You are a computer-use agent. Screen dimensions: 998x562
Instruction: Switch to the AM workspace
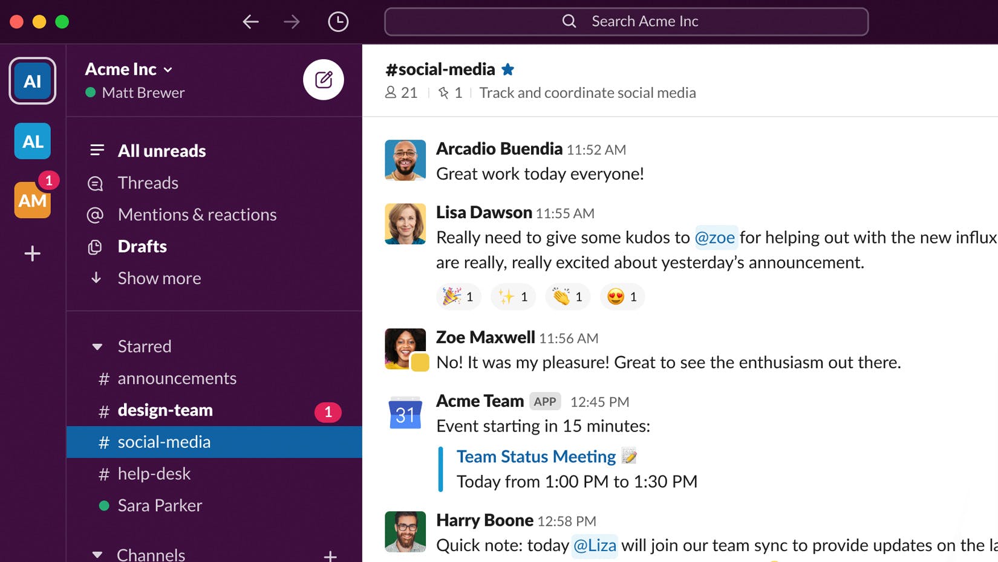(x=33, y=200)
